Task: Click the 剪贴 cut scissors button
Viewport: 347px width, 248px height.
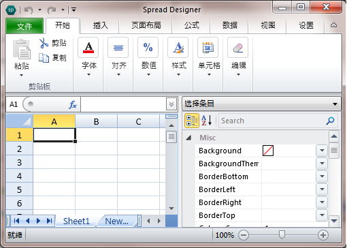Action: (x=52, y=43)
